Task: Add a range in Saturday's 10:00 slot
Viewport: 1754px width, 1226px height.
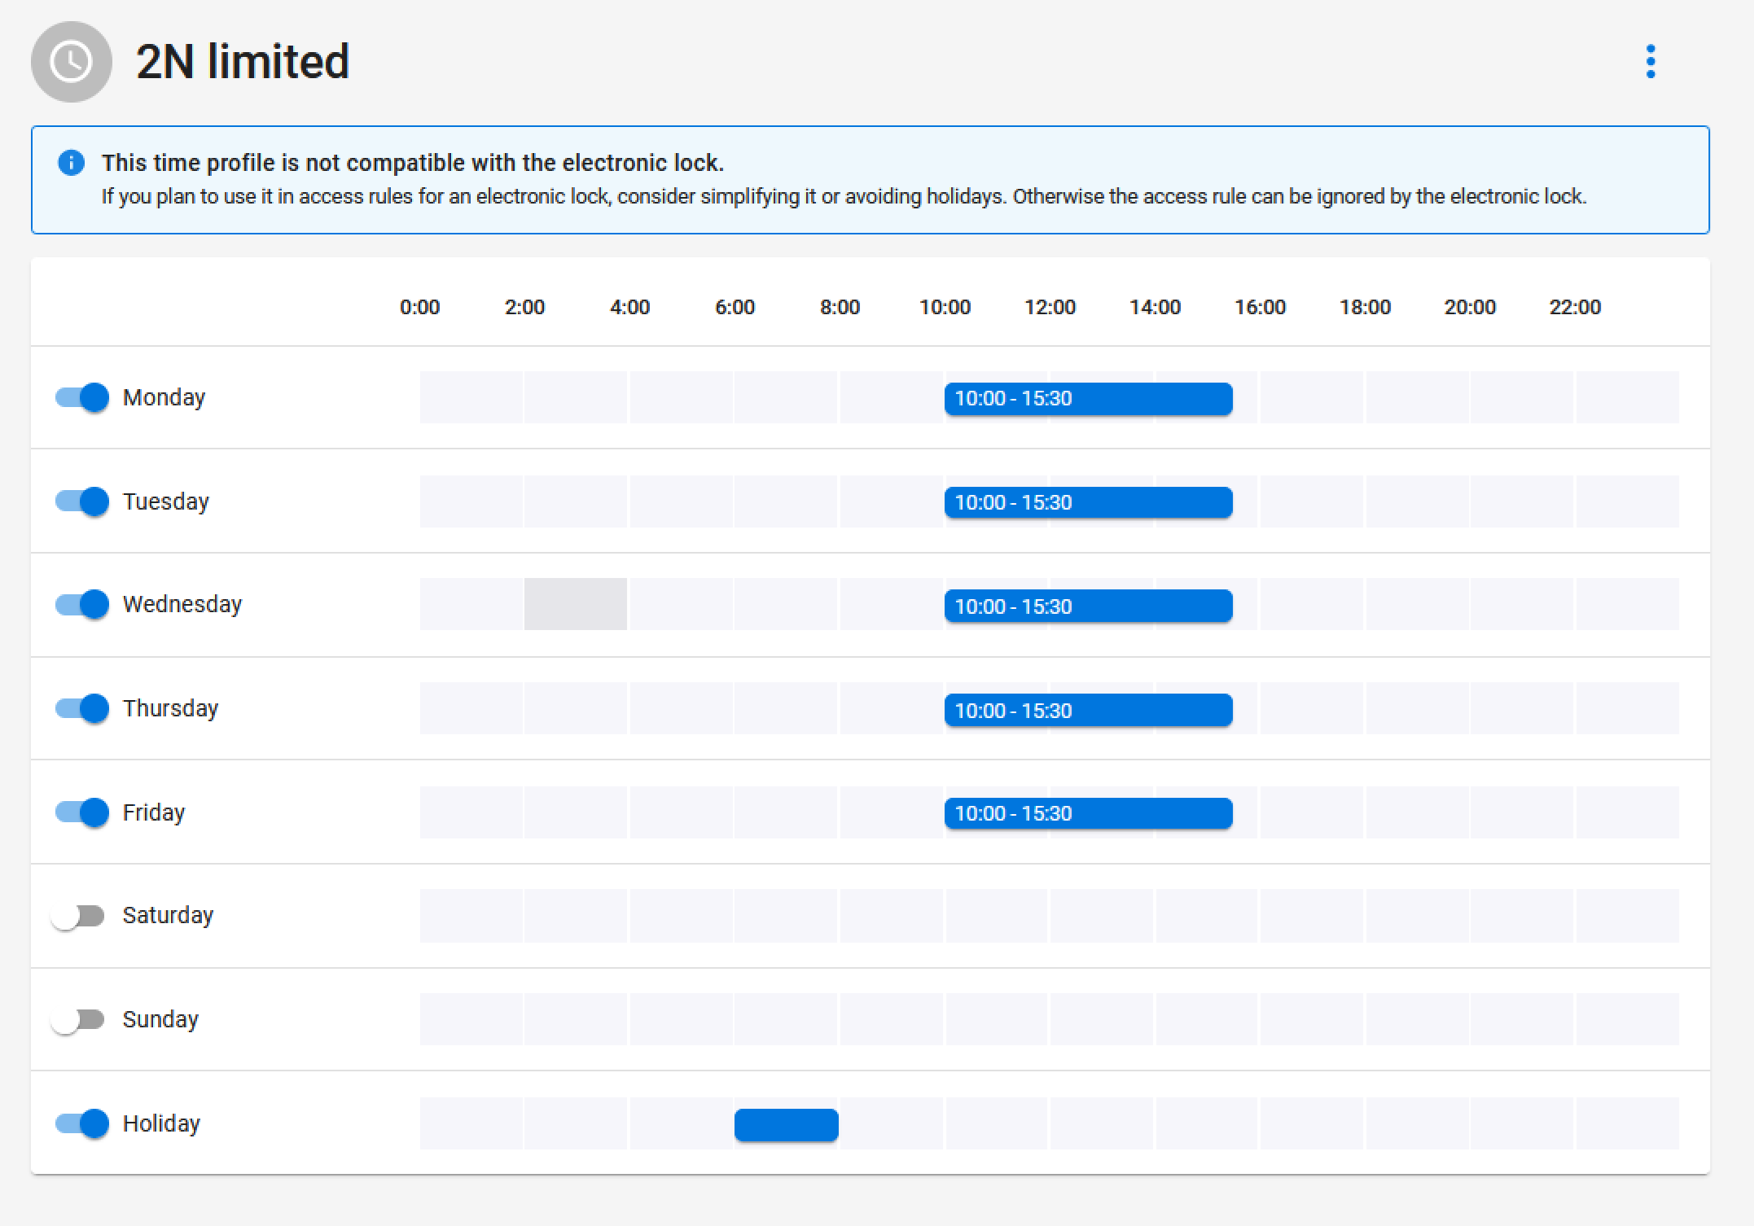Action: point(997,916)
